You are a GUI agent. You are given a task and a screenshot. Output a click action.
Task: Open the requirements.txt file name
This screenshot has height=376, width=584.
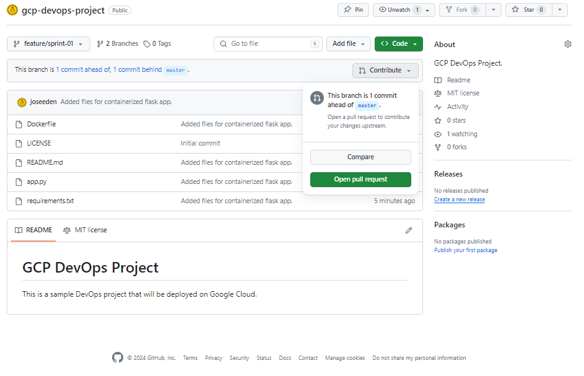(50, 201)
